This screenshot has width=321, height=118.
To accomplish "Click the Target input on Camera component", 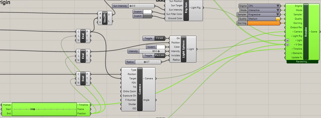I will (133, 78).
